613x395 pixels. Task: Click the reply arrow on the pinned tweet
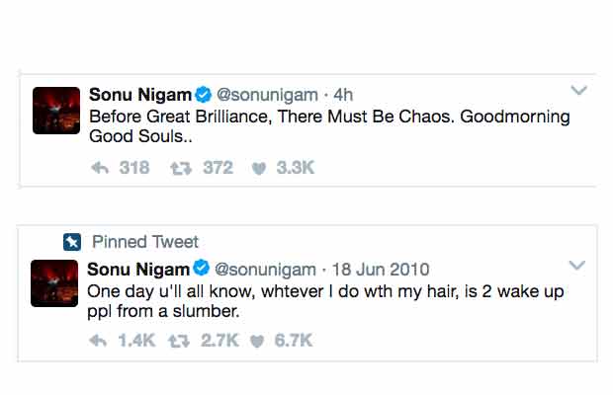pos(99,341)
